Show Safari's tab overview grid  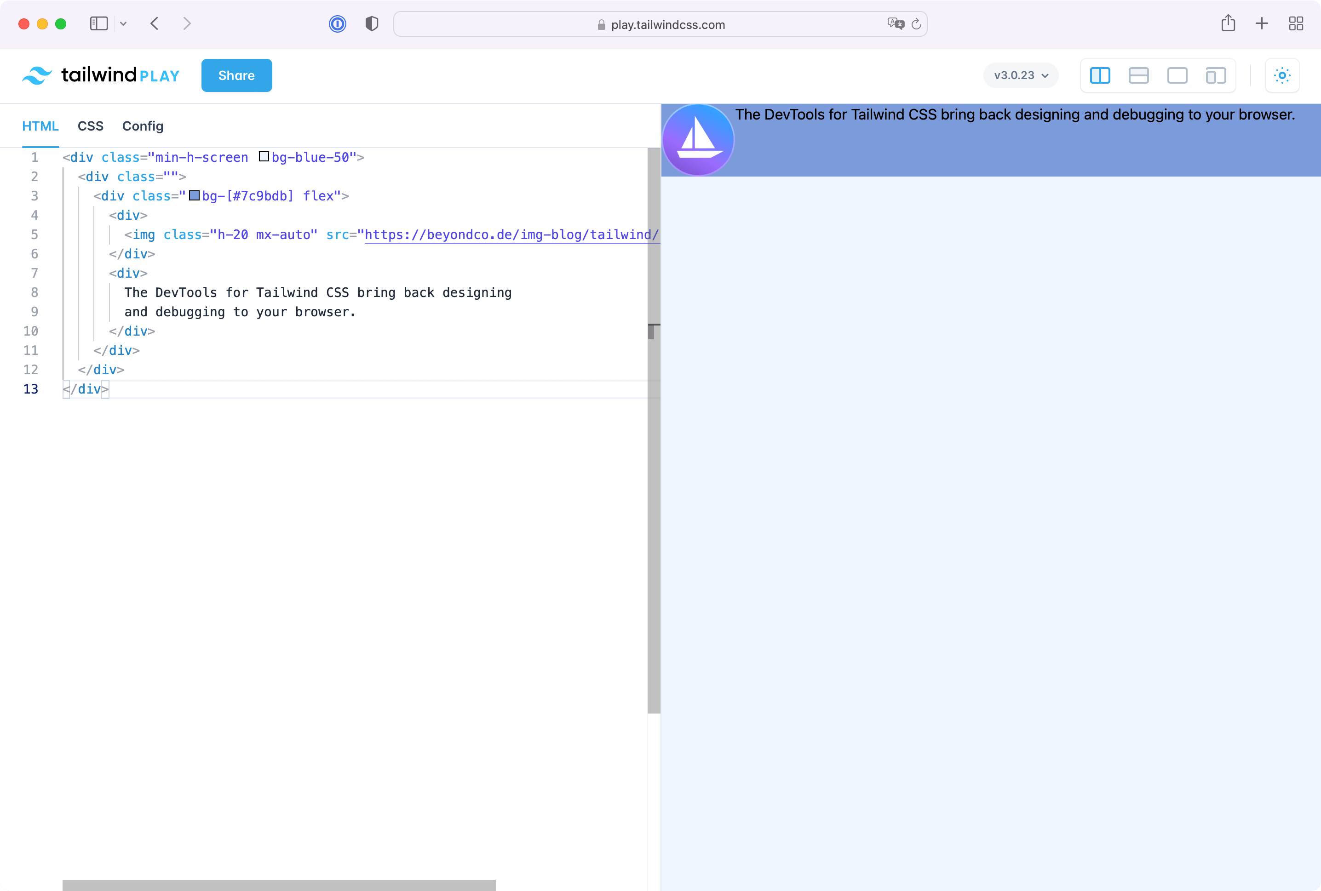click(x=1296, y=24)
